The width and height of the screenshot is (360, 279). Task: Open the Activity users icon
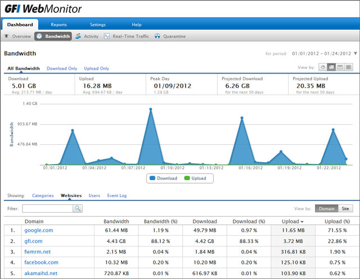(x=78, y=36)
